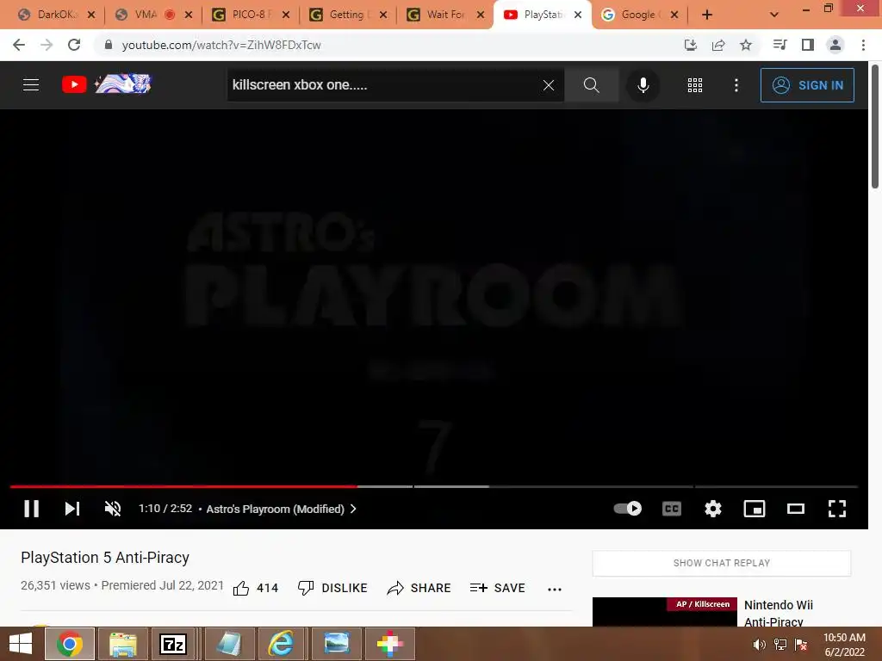
Task: Launch Internet Explorer from the taskbar
Action: (x=280, y=644)
